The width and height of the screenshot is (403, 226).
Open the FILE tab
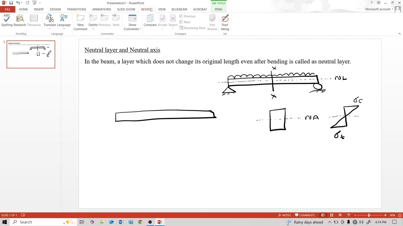(7, 9)
